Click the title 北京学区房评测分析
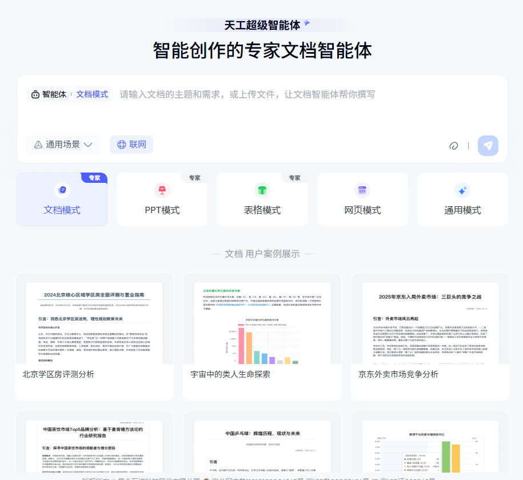This screenshot has width=523, height=480. [x=58, y=374]
